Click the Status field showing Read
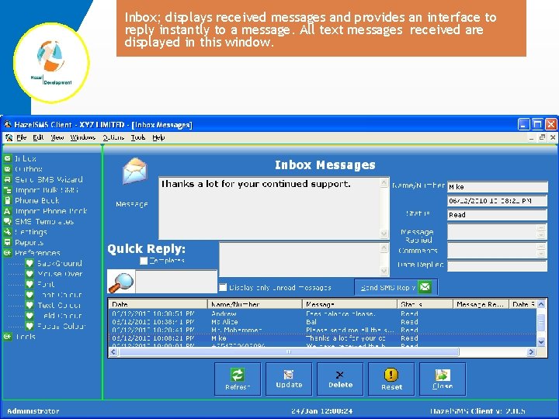 (498, 215)
